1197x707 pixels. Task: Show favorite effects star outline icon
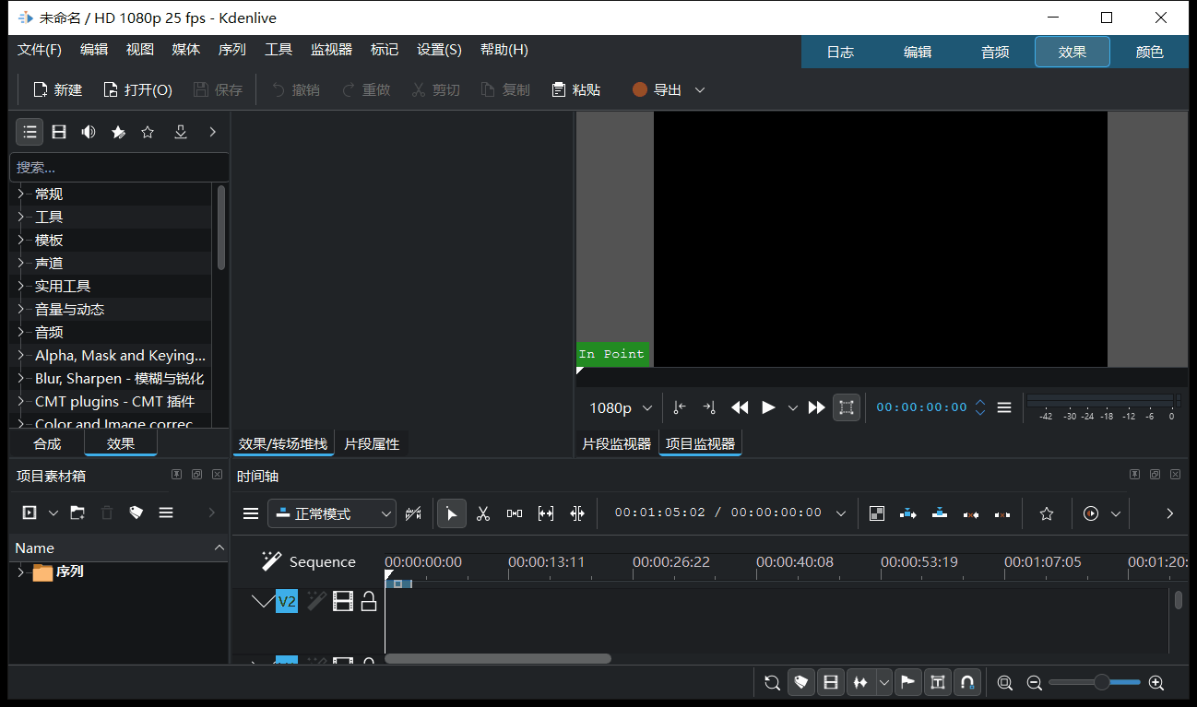point(148,132)
